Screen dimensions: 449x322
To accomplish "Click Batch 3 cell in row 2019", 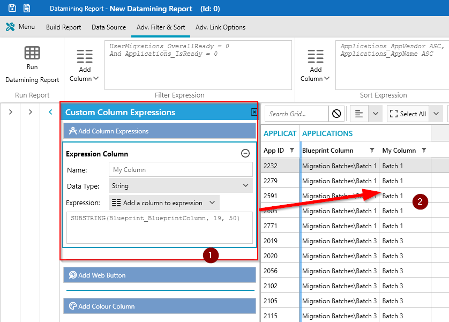I will (x=405, y=241).
